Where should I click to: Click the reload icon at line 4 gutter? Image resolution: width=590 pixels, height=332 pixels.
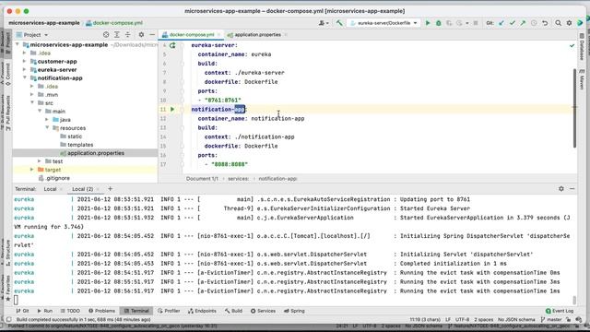[172, 45]
